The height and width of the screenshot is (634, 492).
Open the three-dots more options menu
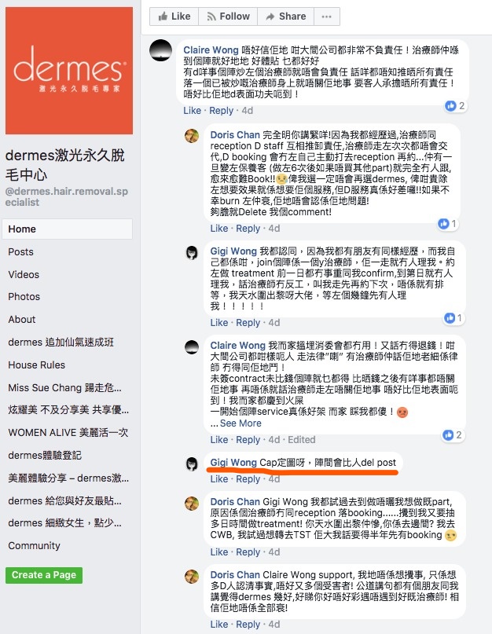point(326,16)
